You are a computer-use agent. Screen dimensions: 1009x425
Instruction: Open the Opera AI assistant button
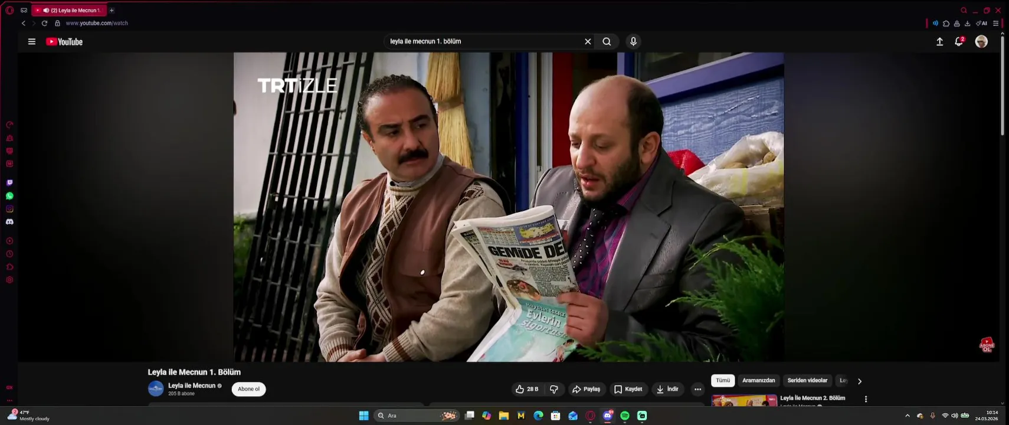pyautogui.click(x=981, y=23)
